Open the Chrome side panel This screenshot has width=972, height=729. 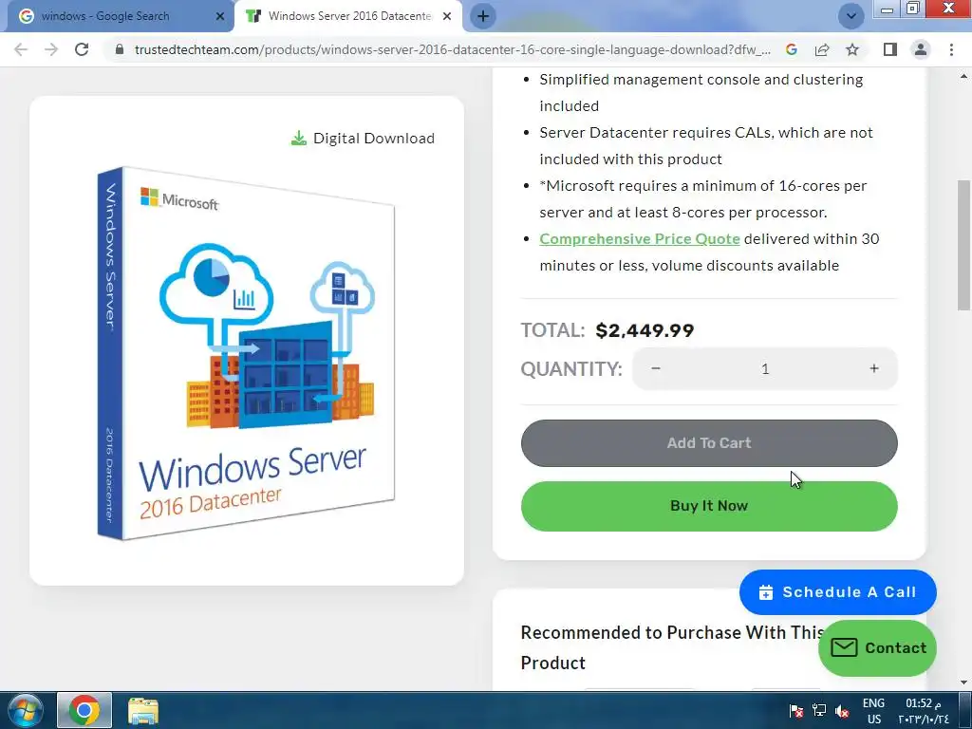890,49
